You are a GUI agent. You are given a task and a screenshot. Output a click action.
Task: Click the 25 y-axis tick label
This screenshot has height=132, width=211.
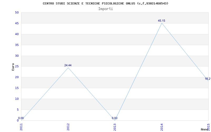[17, 67]
